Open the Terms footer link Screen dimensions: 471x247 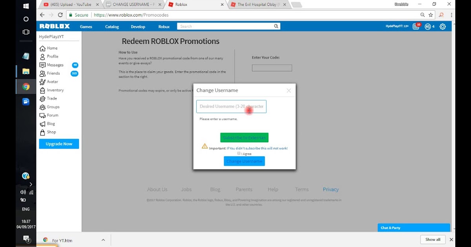tap(302, 189)
